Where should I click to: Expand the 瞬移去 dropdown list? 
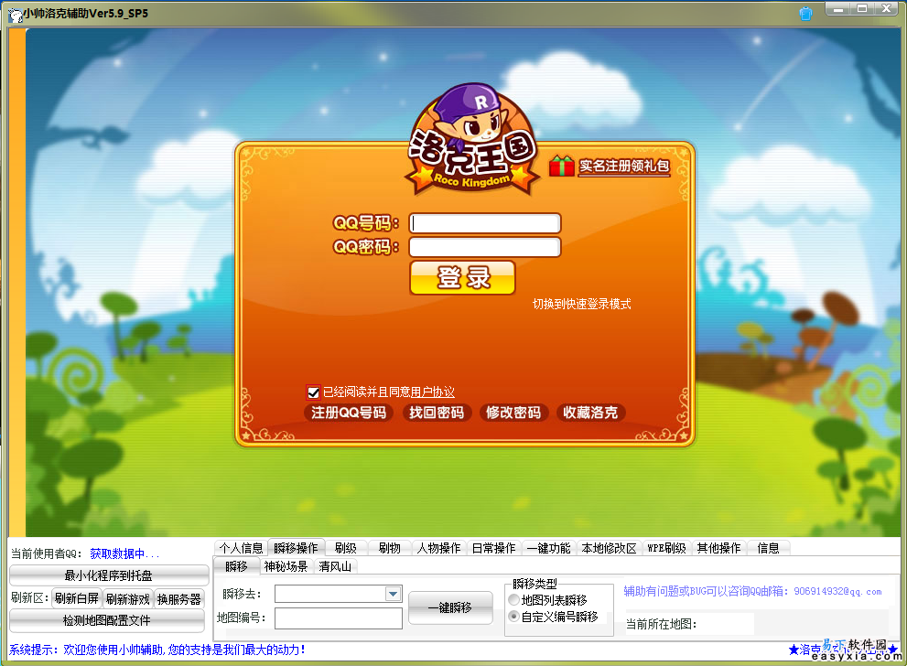394,594
